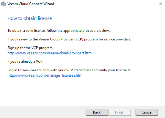Click the "Sign up for the VCP program" text
The image size is (165, 118).
30,48
